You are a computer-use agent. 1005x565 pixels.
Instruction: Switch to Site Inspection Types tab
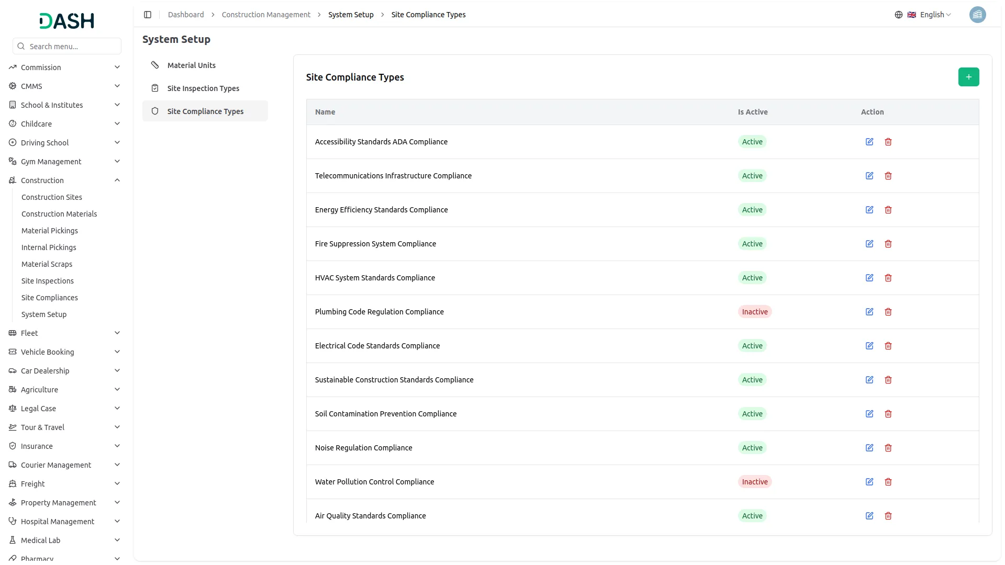coord(203,88)
